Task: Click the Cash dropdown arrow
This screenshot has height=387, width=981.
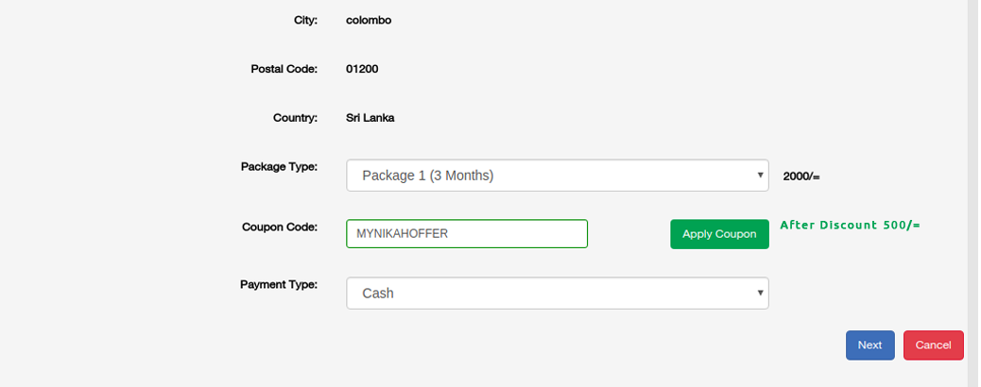Action: (761, 294)
